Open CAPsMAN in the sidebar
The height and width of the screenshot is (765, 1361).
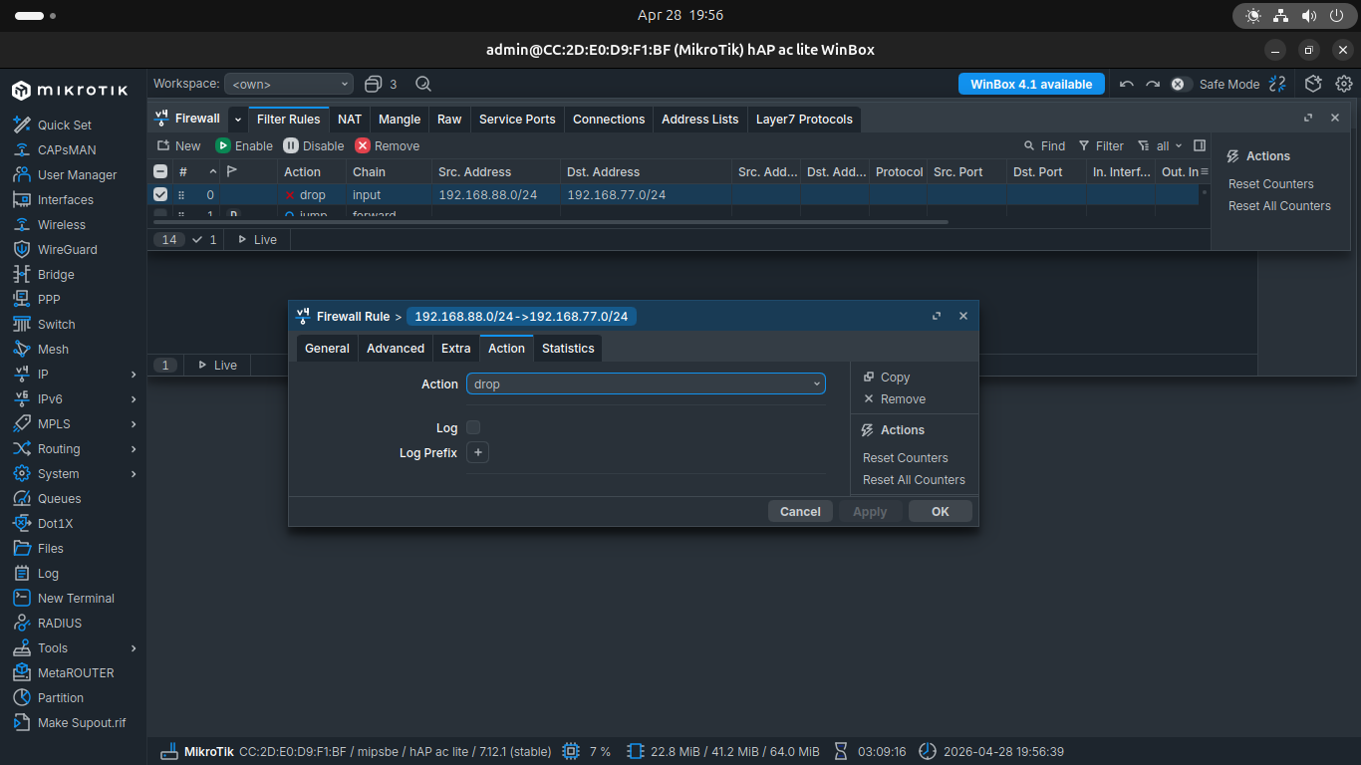(67, 149)
